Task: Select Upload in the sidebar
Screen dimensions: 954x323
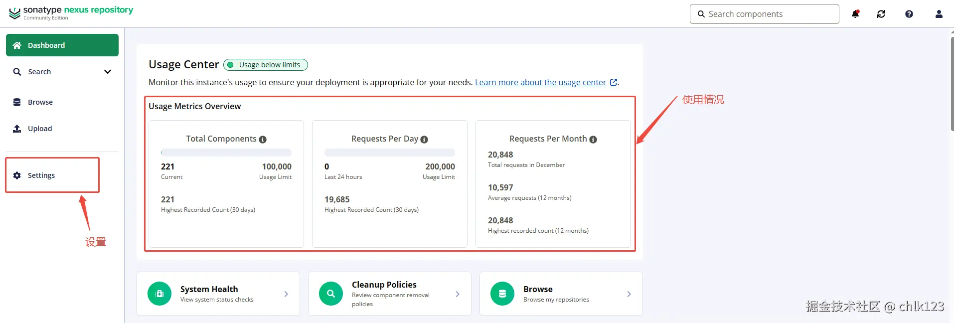Action: [x=40, y=129]
